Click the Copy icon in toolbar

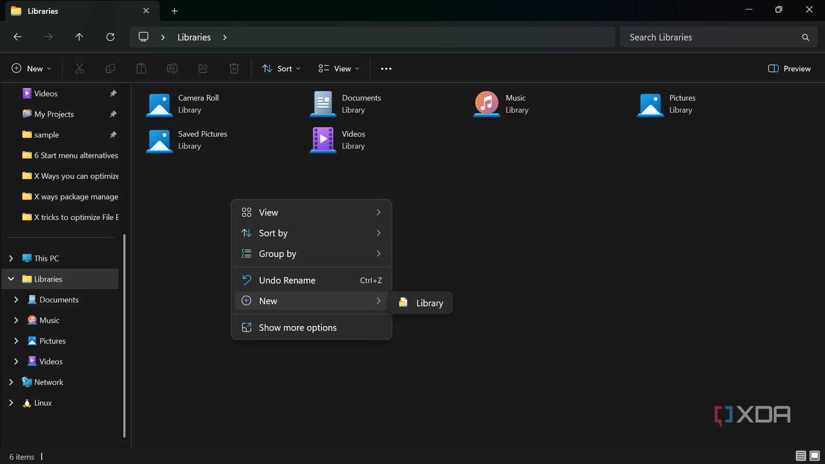pos(110,68)
